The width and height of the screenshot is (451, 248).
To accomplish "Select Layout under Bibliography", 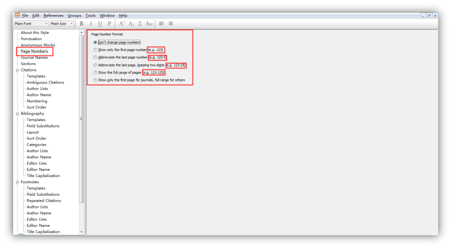I will (33, 132).
